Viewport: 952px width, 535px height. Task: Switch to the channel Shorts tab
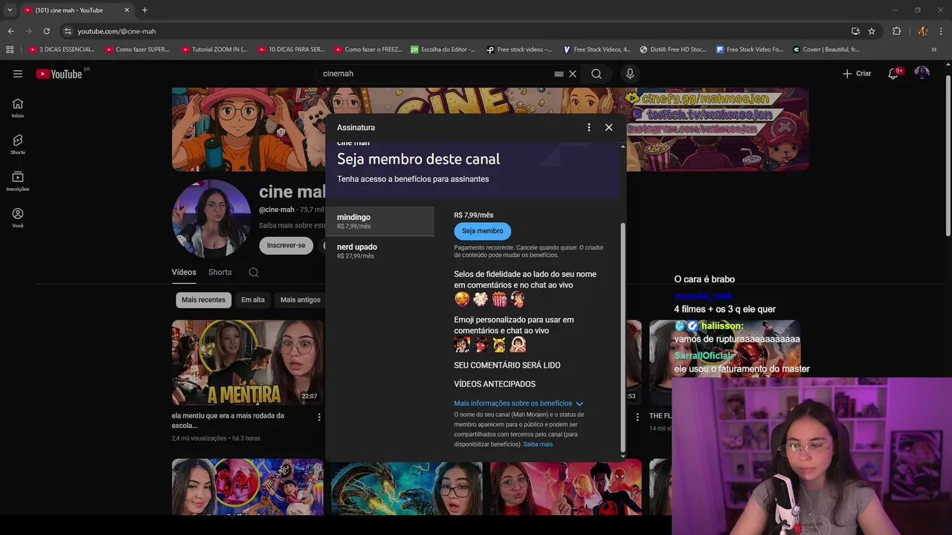click(x=220, y=272)
